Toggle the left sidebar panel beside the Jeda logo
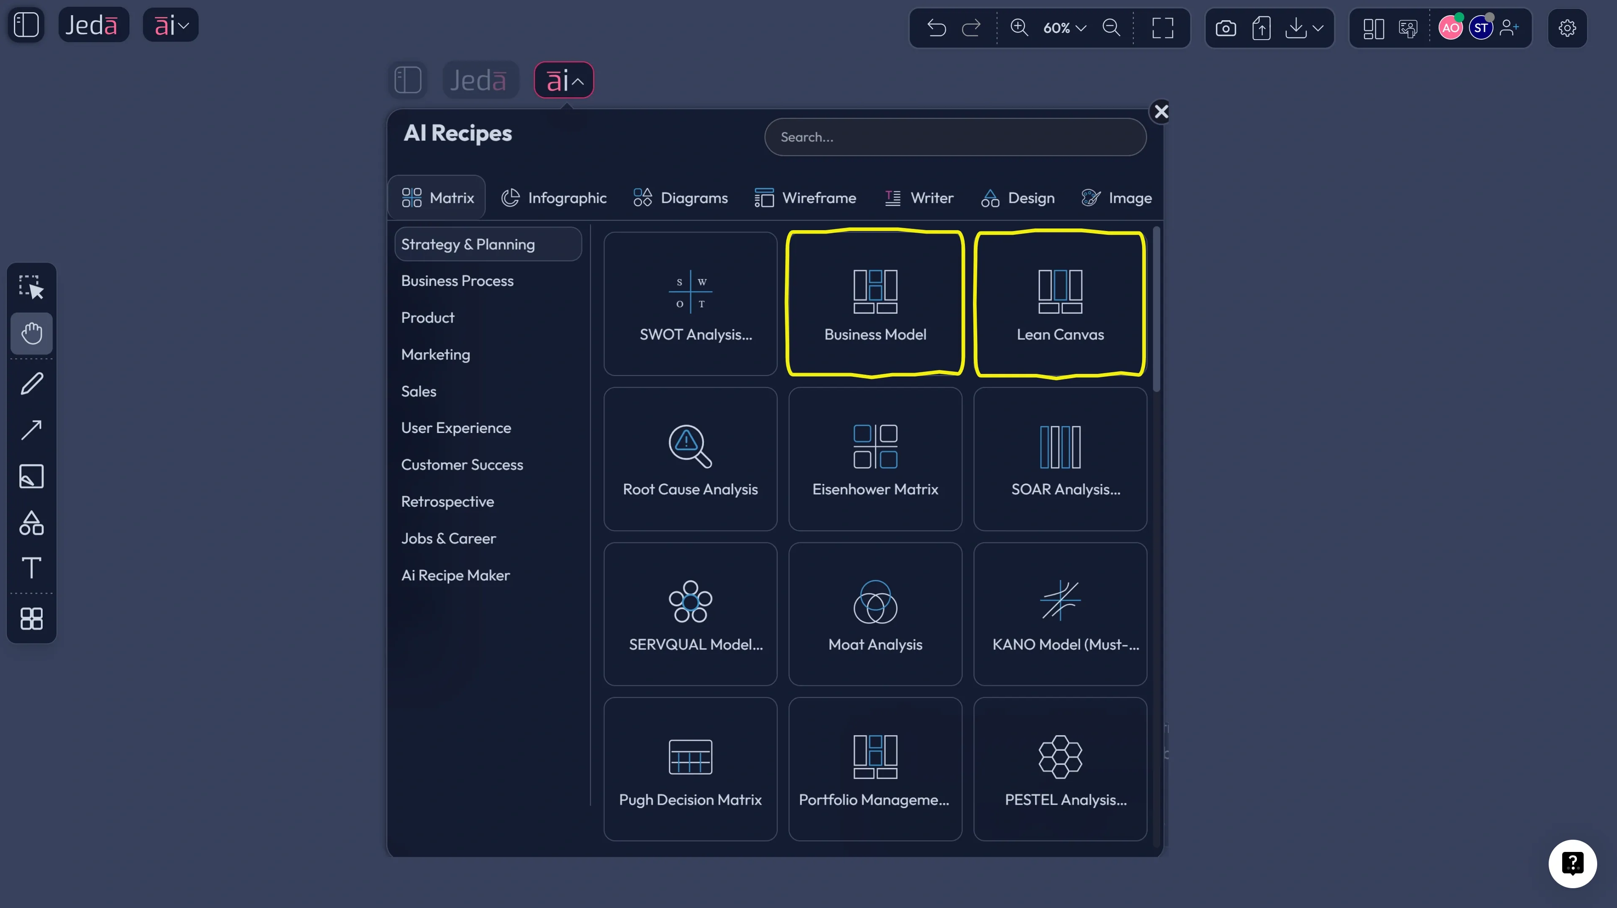The image size is (1617, 908). pos(25,25)
